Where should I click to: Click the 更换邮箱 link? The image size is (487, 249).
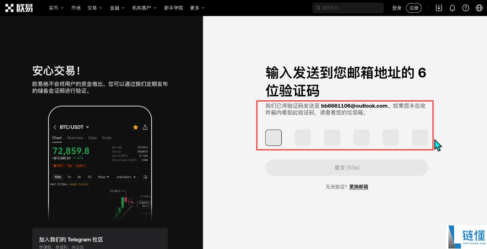pyautogui.click(x=358, y=187)
